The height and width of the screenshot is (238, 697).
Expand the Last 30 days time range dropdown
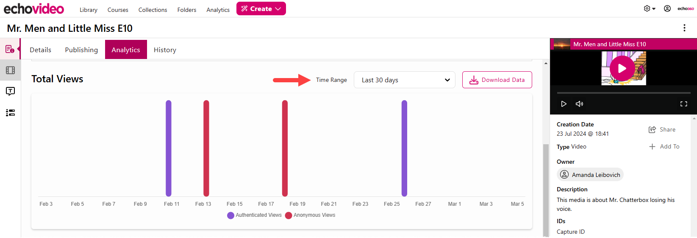(x=405, y=80)
